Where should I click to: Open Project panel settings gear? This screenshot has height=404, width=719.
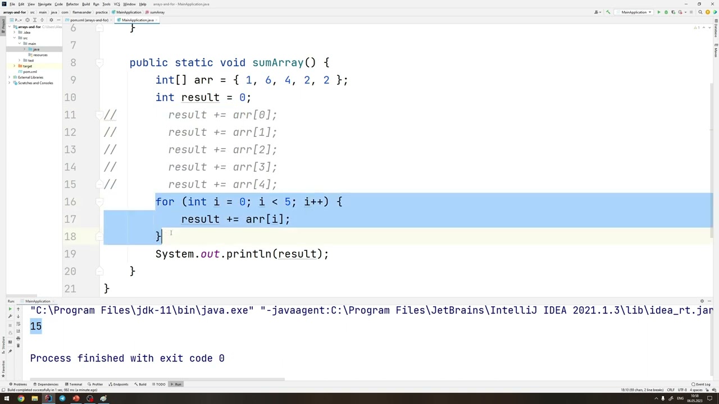pyautogui.click(x=51, y=20)
